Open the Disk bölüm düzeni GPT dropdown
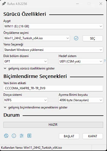The height and width of the screenshot is (151, 107). coord(25,61)
